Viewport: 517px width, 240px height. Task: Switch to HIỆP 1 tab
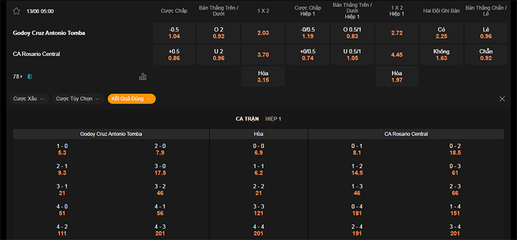[x=273, y=119]
